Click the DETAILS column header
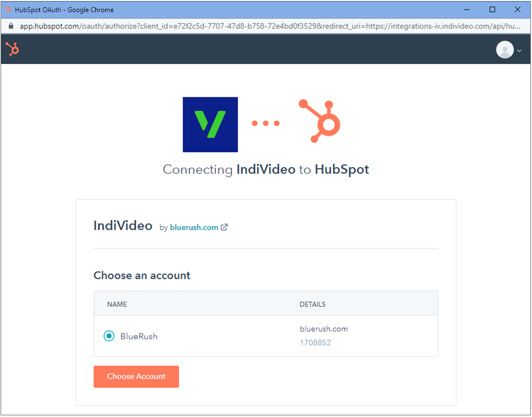Image resolution: width=532 pixels, height=417 pixels. click(312, 304)
